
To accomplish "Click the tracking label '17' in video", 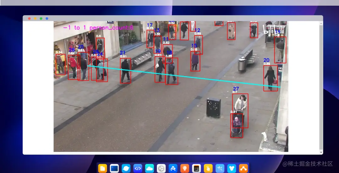I will (x=150, y=25).
